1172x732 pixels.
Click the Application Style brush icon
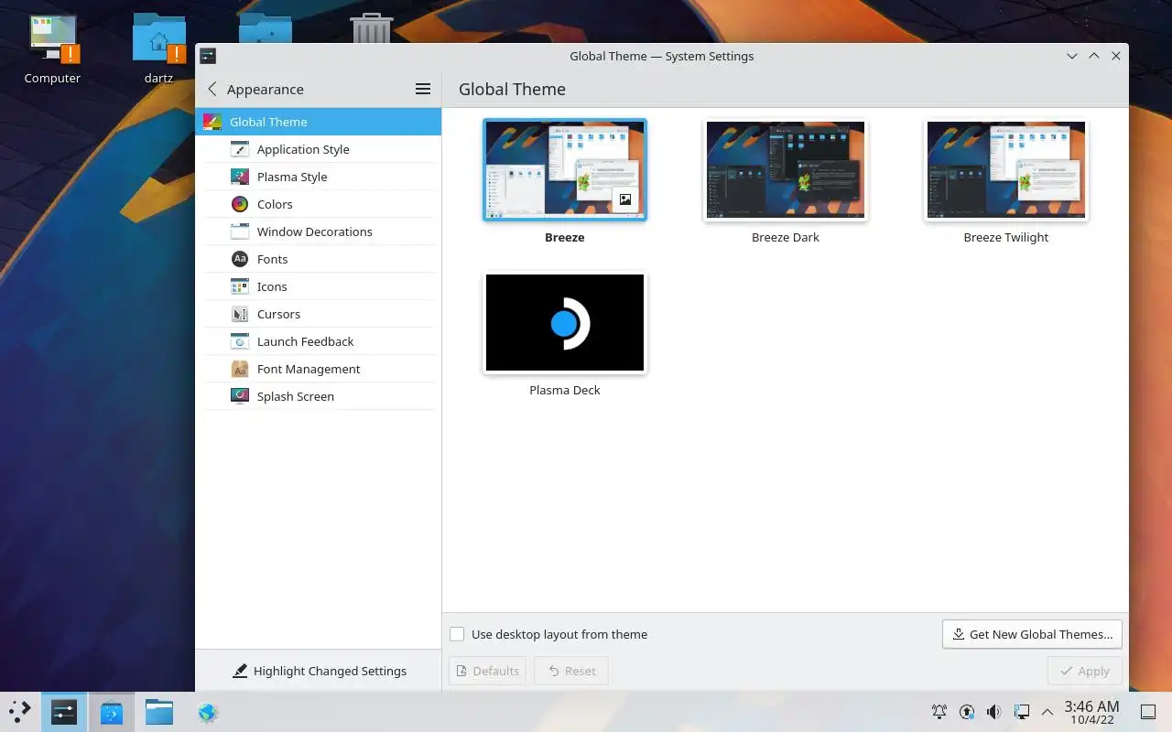tap(240, 149)
